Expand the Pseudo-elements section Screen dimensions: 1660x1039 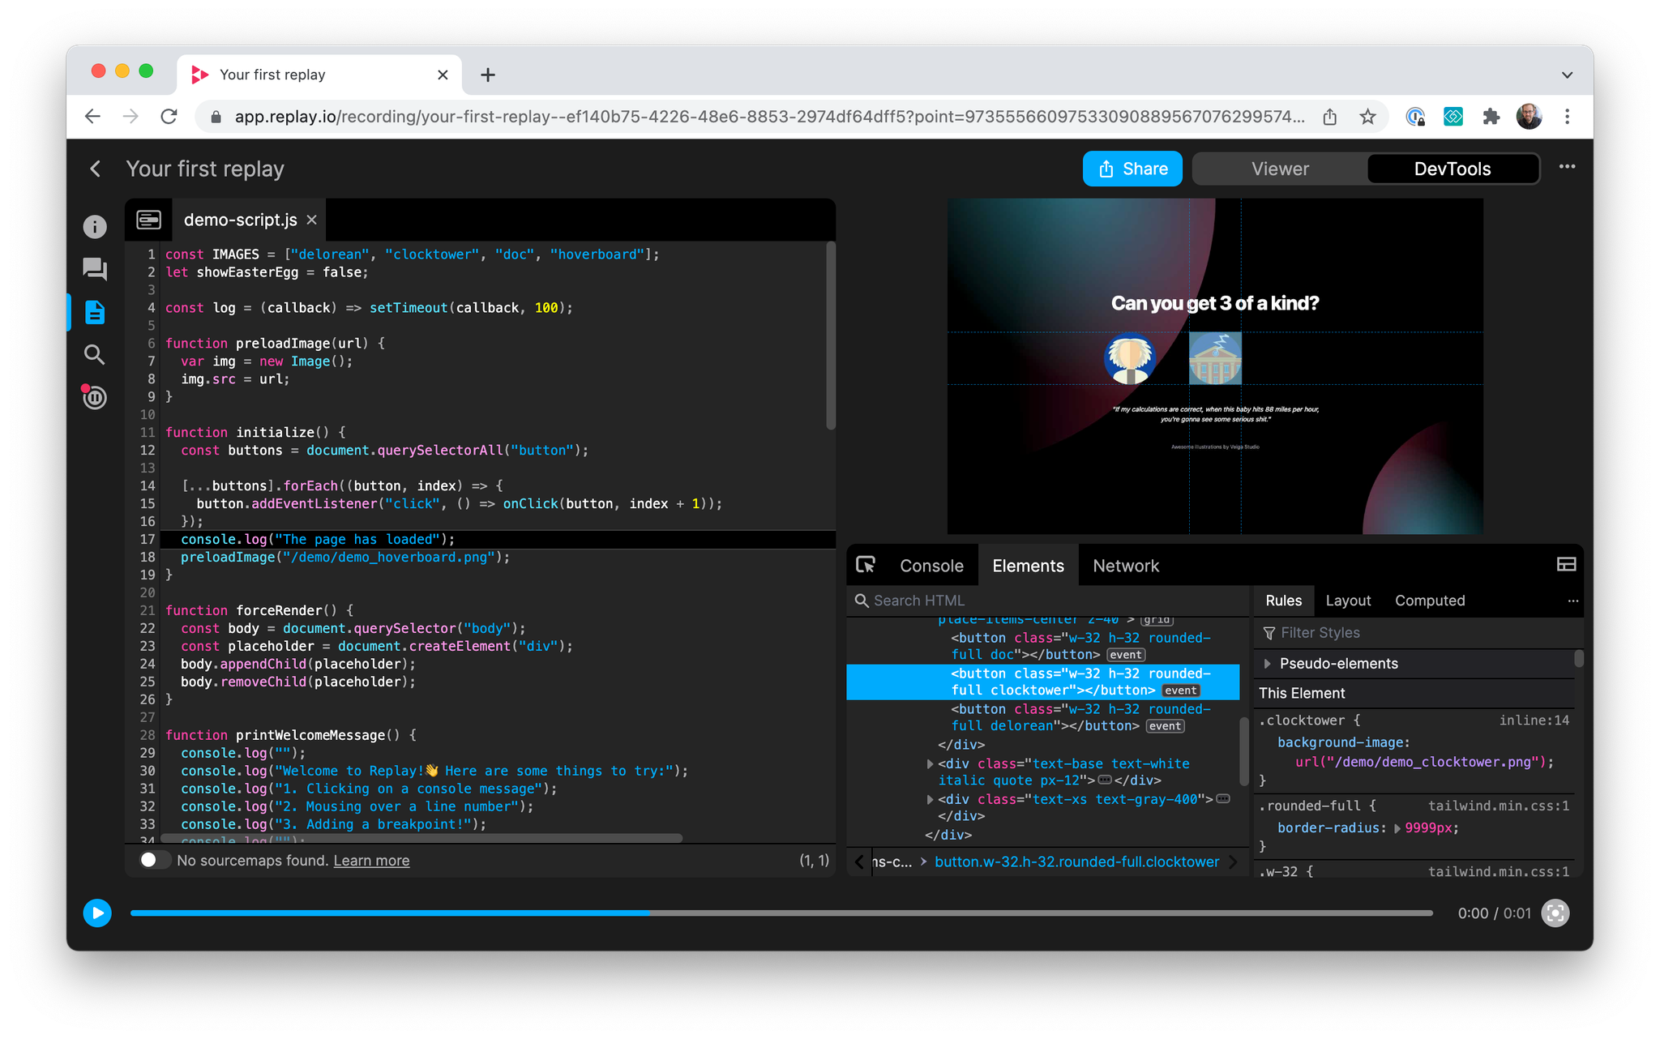1268,664
